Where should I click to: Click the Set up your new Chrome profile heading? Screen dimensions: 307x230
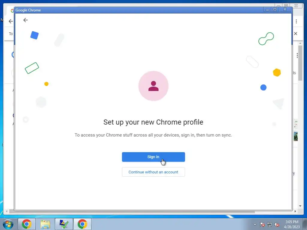(153, 122)
